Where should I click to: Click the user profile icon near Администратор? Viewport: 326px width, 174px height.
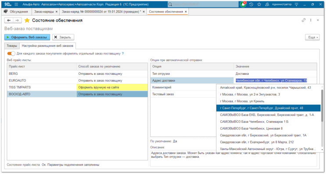pyautogui.click(x=267, y=4)
